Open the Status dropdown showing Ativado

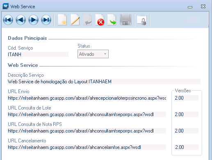click(93, 54)
